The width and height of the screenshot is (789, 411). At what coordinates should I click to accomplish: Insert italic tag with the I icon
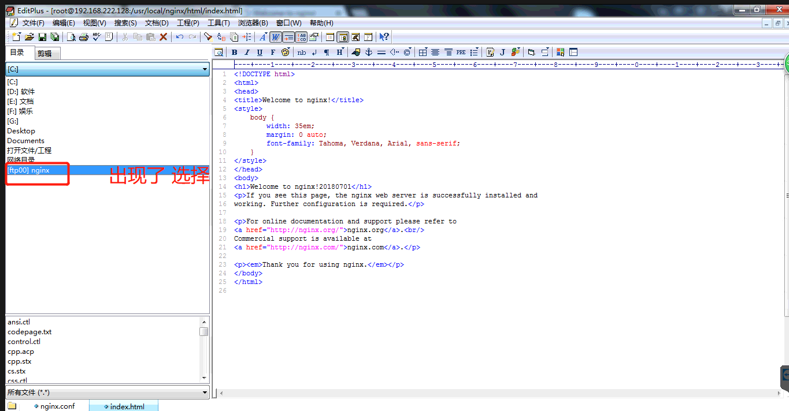[247, 52]
